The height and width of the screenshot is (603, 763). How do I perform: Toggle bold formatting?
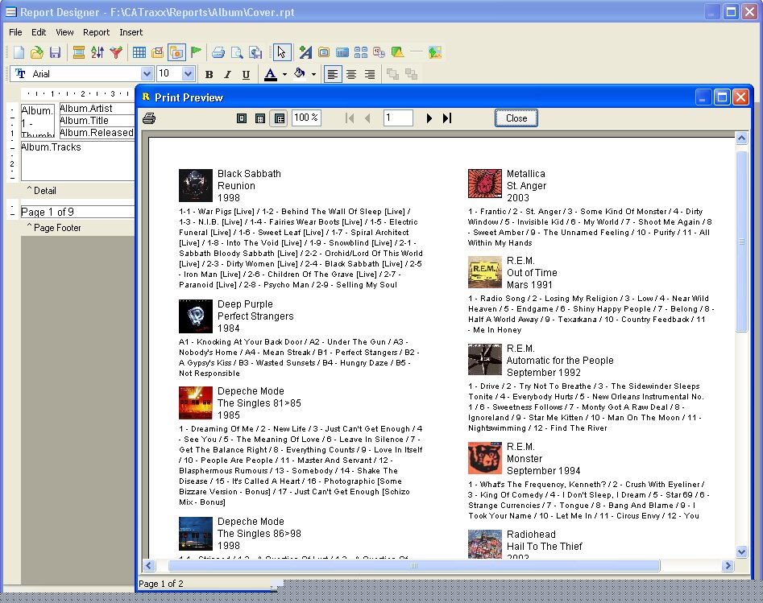click(x=209, y=74)
